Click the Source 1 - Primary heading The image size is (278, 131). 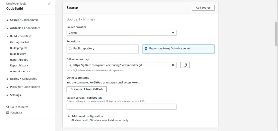click(x=81, y=19)
